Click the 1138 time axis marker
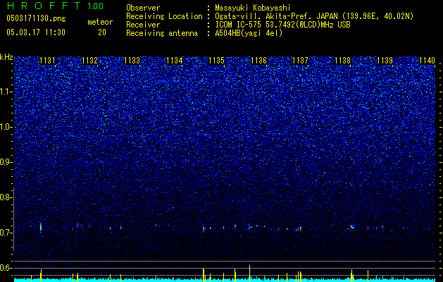 pyautogui.click(x=342, y=61)
